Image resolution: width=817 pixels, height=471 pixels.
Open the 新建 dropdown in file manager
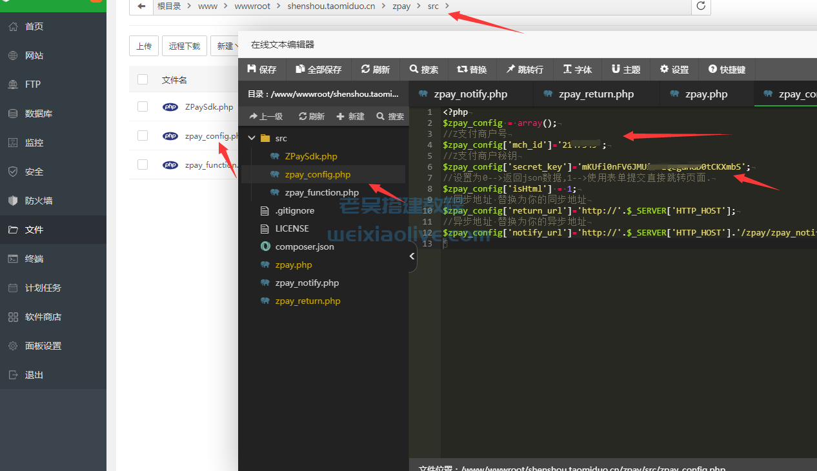coord(225,46)
